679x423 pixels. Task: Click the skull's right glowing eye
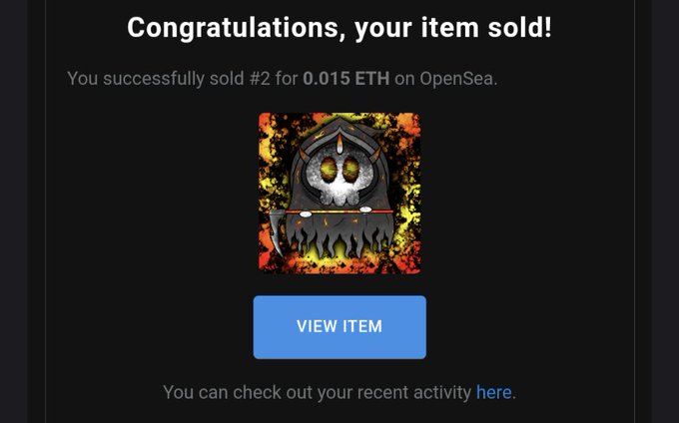coord(351,169)
